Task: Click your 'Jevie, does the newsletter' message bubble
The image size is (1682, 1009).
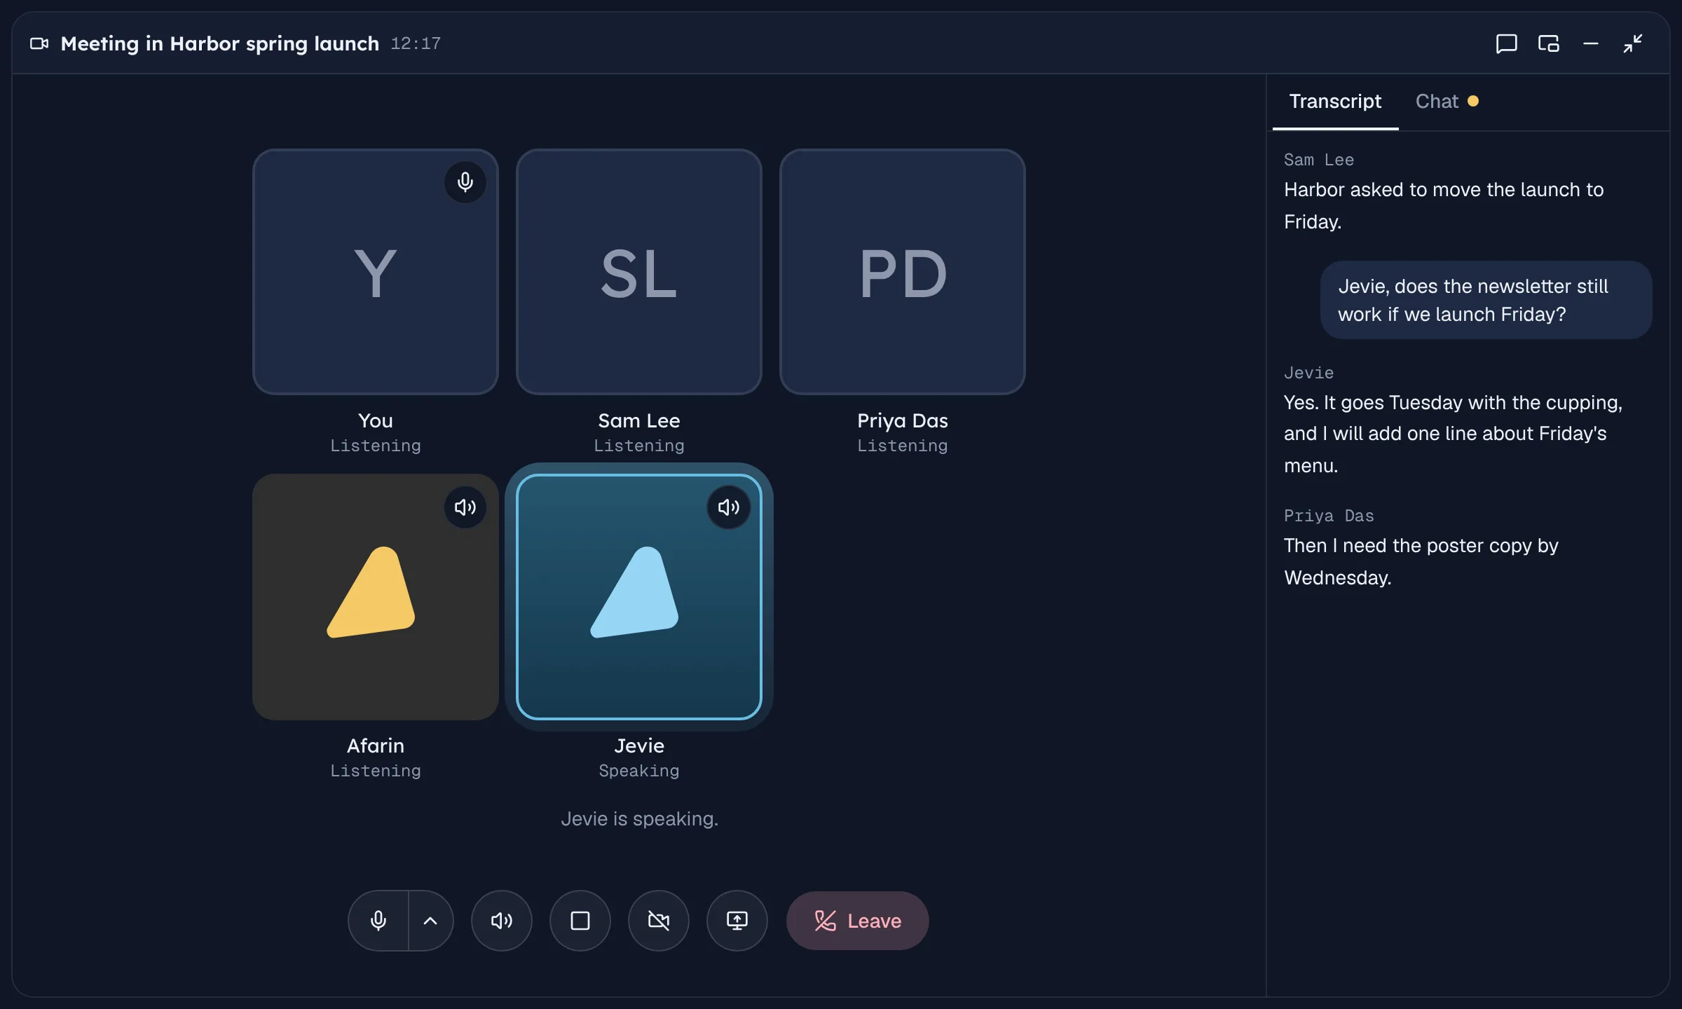Action: coord(1486,300)
